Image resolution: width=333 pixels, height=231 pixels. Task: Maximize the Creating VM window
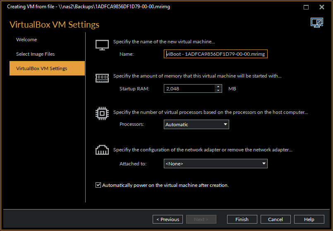click(306, 7)
